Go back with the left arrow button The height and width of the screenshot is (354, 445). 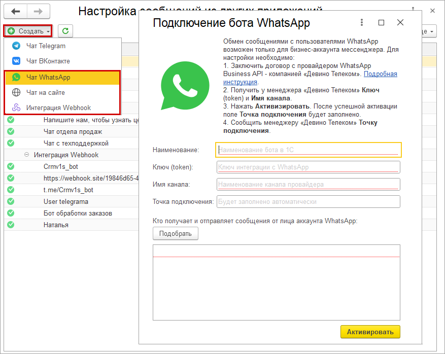point(16,11)
